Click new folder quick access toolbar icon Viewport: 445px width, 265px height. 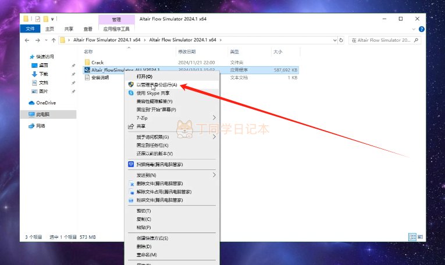point(46,19)
